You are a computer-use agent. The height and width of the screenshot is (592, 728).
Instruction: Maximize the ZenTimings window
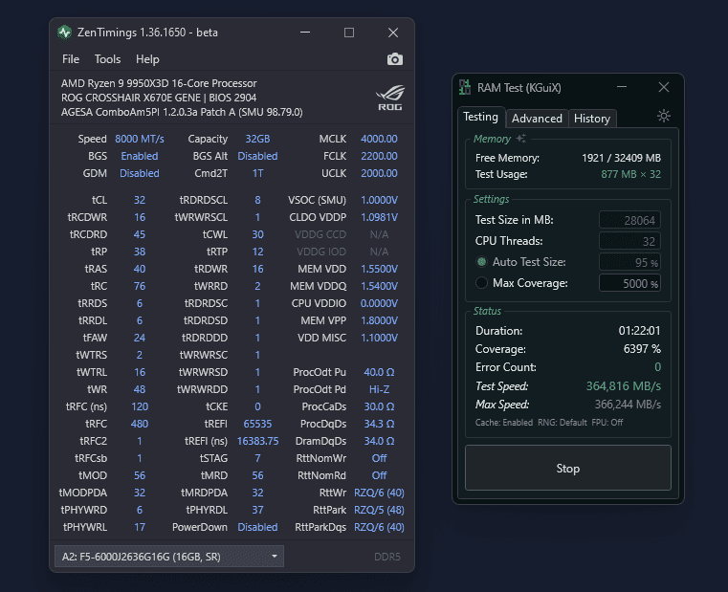pyautogui.click(x=349, y=33)
